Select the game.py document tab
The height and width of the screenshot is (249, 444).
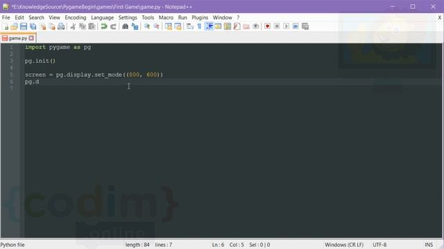point(17,38)
